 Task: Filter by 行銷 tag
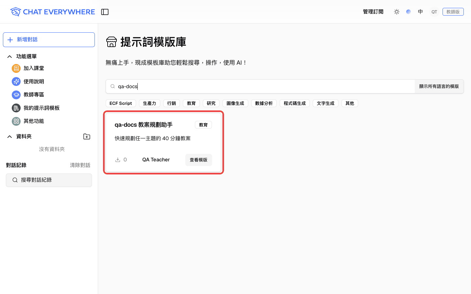[171, 103]
